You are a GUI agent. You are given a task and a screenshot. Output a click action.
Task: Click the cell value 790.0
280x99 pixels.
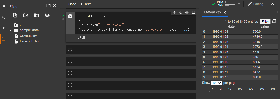click(265, 32)
